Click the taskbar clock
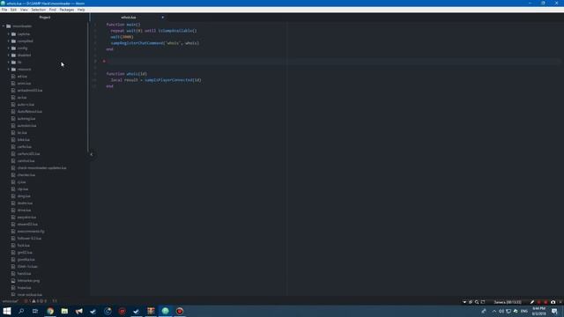The height and width of the screenshot is (317, 564). (x=538, y=311)
